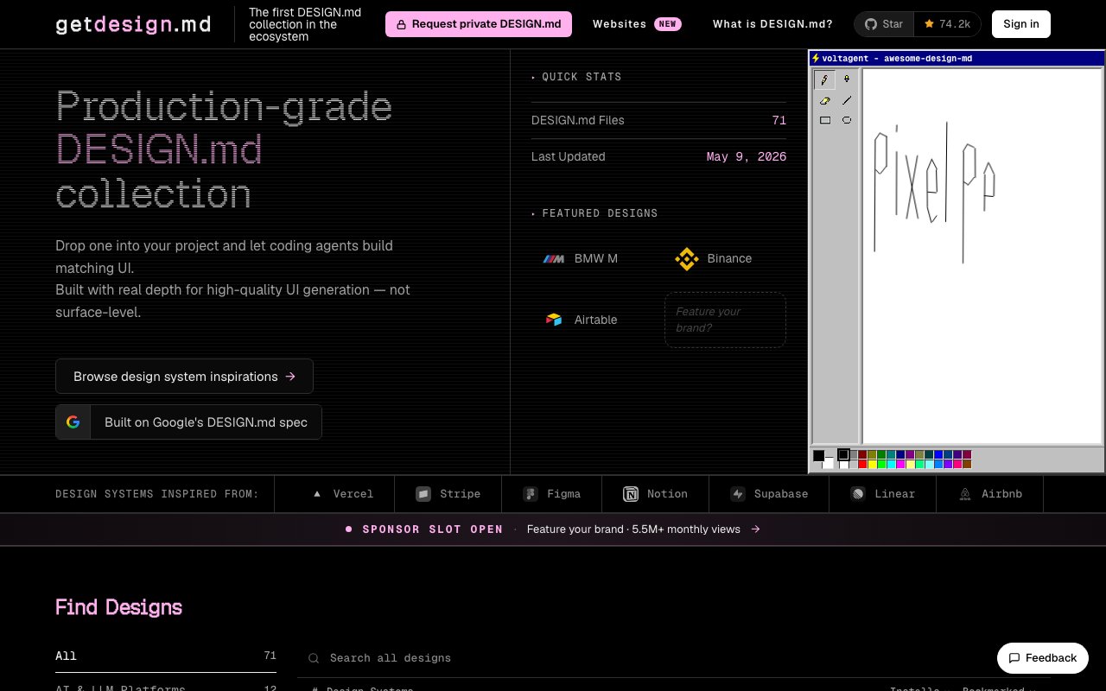Select the Pencil tool in the paint window

(825, 79)
